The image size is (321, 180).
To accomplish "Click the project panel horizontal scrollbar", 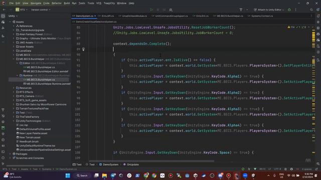I will [25, 165].
